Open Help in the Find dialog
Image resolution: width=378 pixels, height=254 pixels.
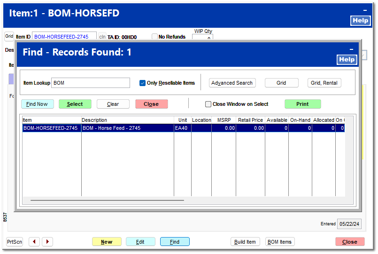pyautogui.click(x=347, y=60)
